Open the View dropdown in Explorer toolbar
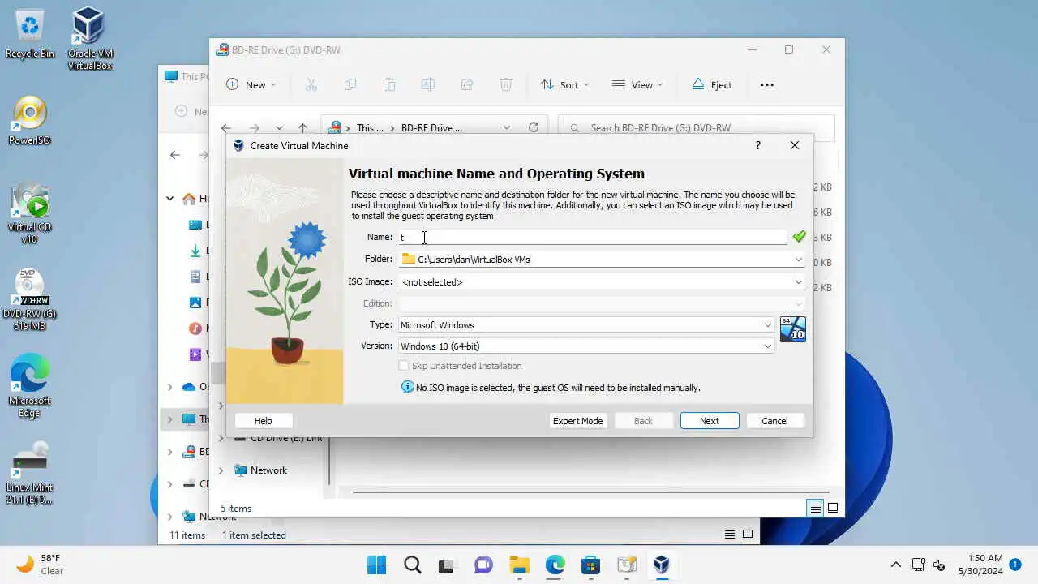 637,84
